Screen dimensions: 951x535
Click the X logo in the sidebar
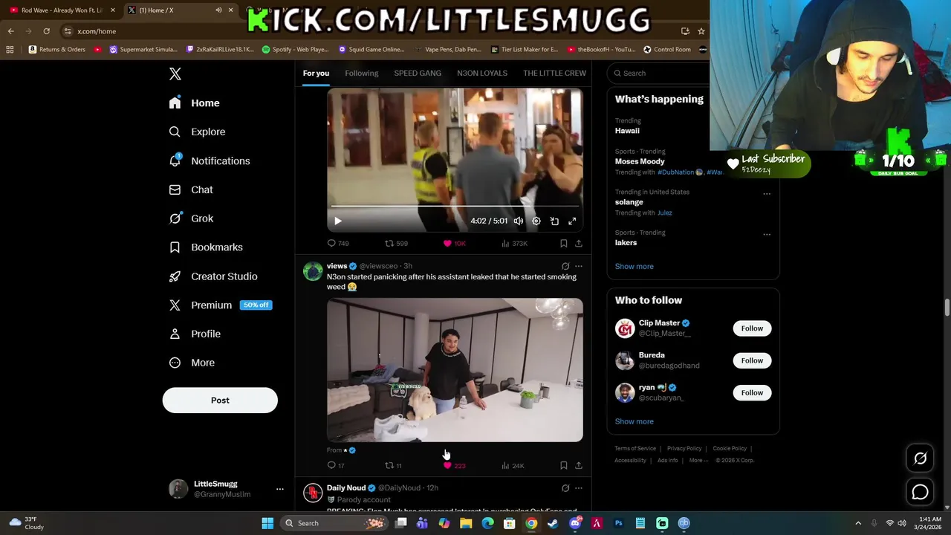click(x=175, y=74)
